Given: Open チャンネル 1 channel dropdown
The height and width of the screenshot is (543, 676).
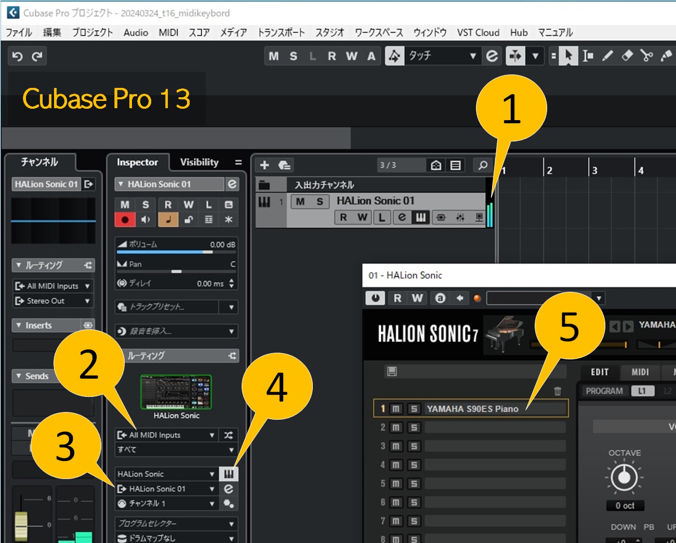Looking at the screenshot, I should pos(166,503).
